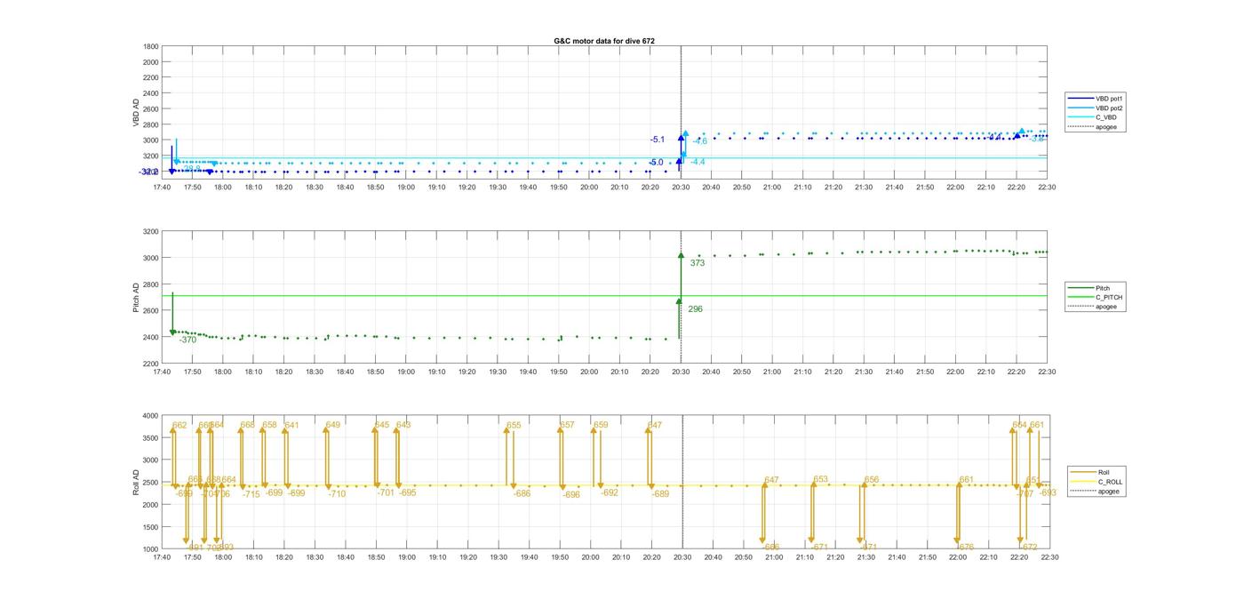Viewport: 1244px width, 616px height.
Task: Click the roll value label '-692'
Action: tap(610, 492)
